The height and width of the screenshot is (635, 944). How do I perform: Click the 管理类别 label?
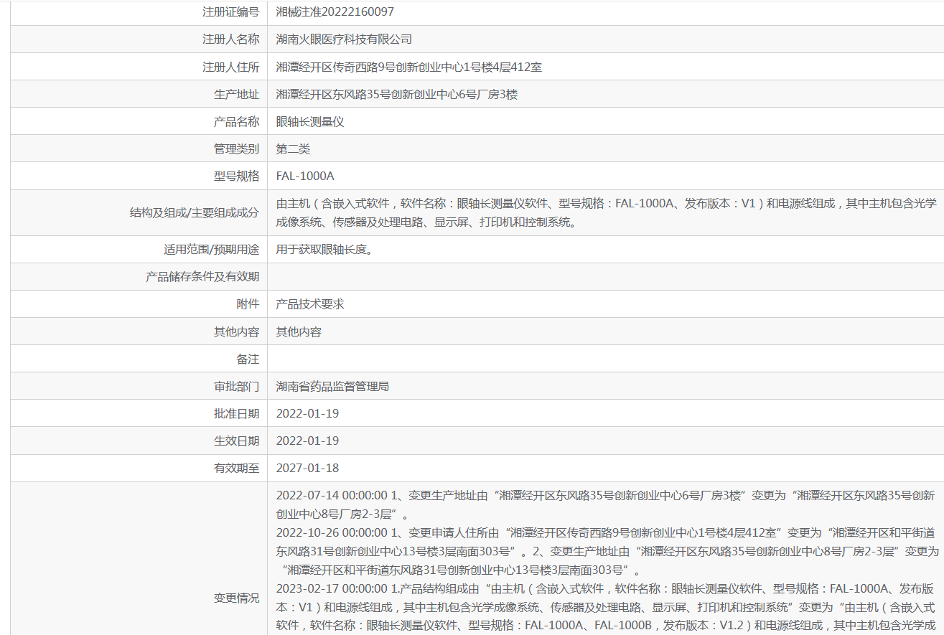coord(236,149)
